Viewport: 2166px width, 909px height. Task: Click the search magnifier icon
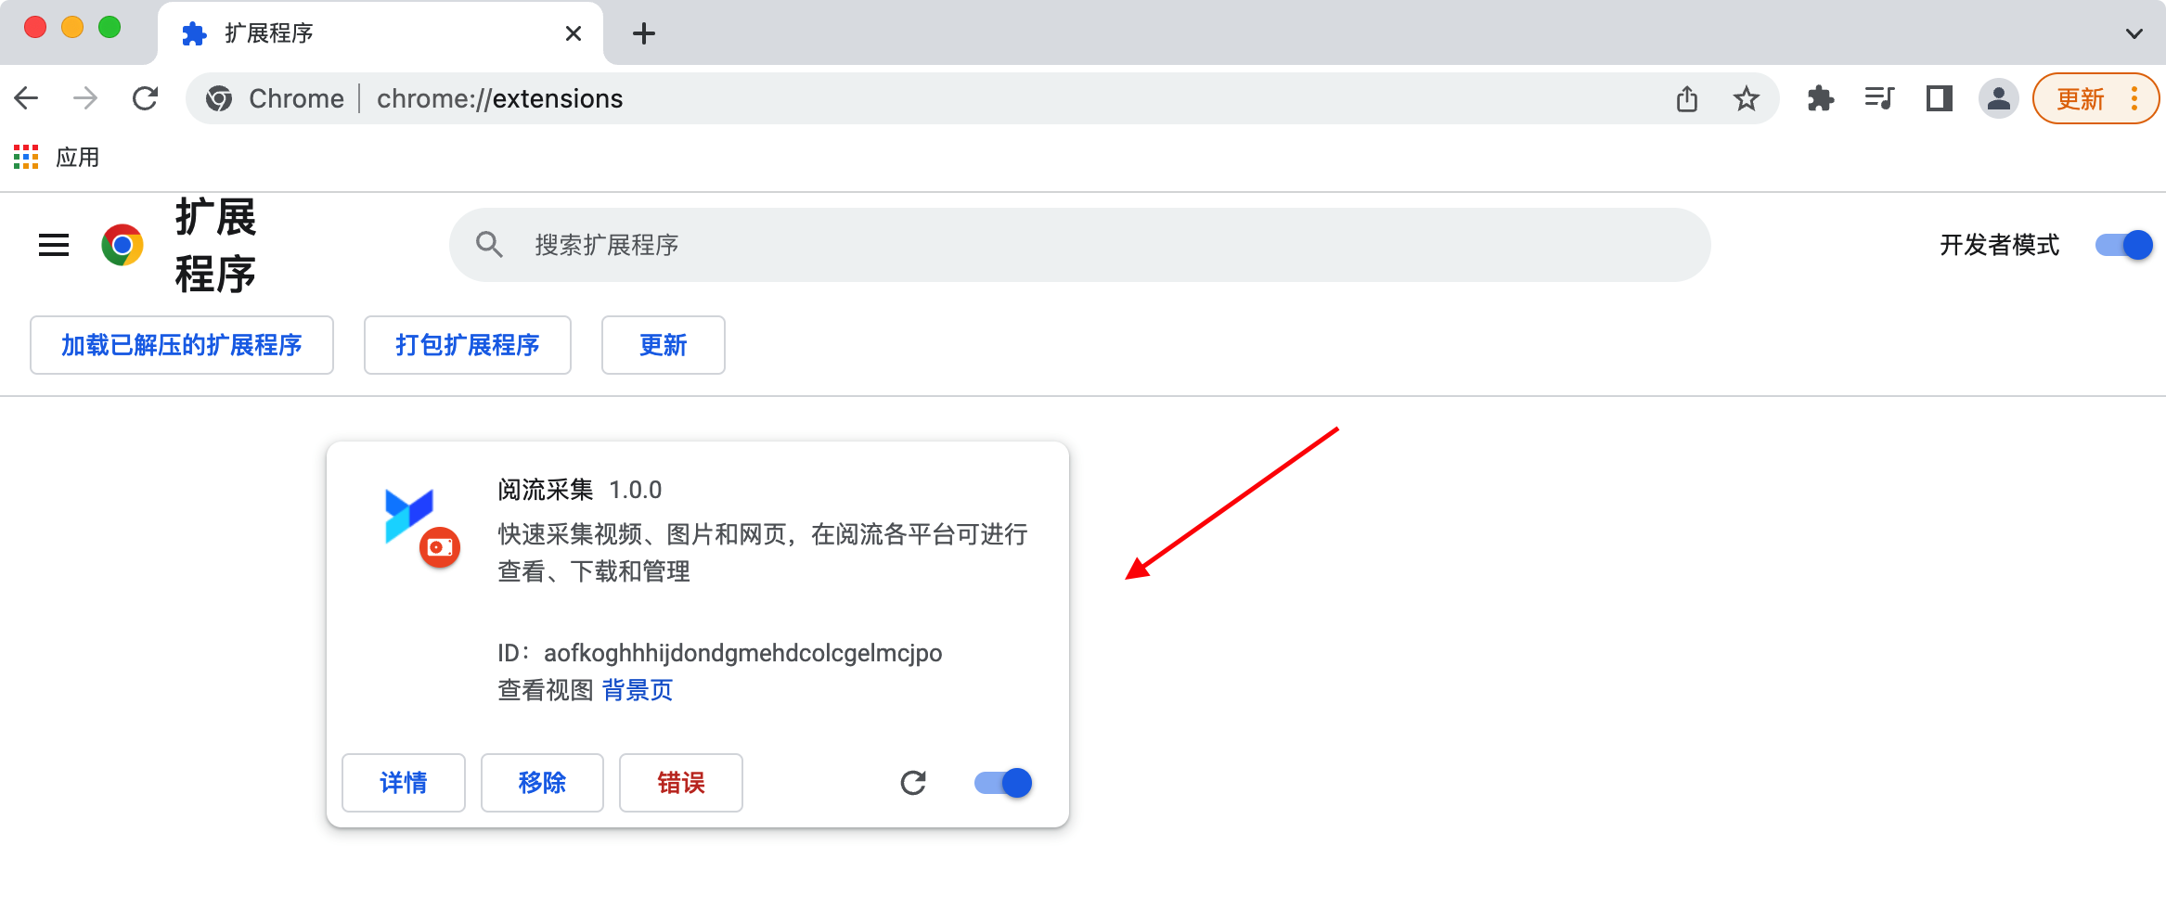(489, 245)
